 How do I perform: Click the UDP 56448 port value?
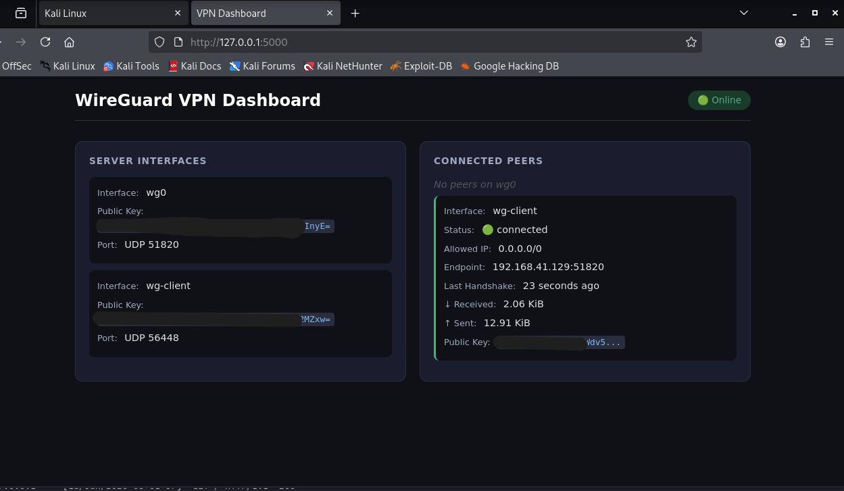pos(152,338)
